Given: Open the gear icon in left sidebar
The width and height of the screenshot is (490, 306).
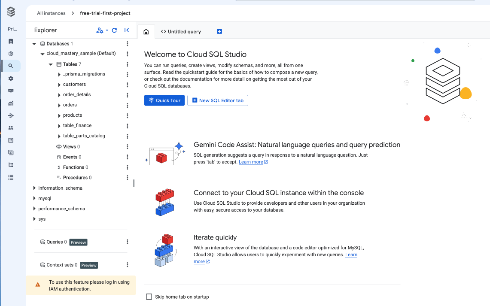Looking at the screenshot, I should [11, 79].
